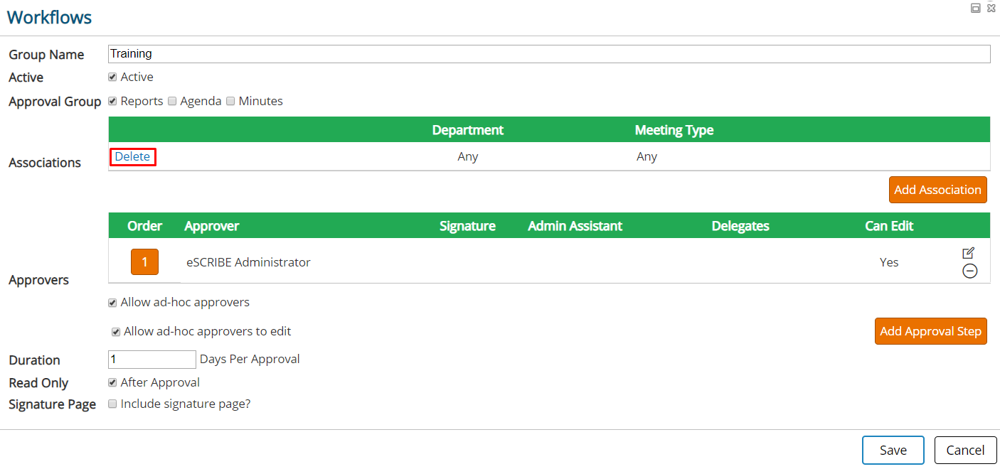Click the Order column header
1000x469 pixels.
tap(145, 226)
